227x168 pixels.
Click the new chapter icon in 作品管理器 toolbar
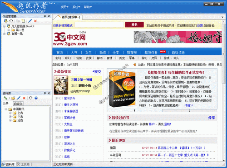23,21
